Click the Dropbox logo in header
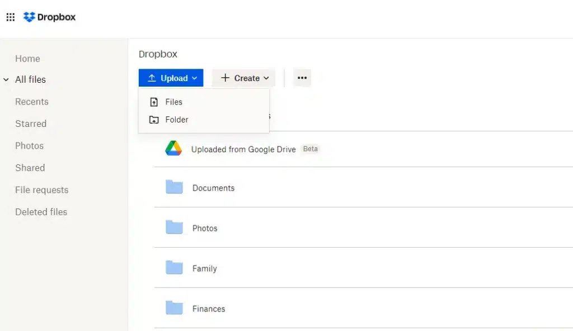 49,17
